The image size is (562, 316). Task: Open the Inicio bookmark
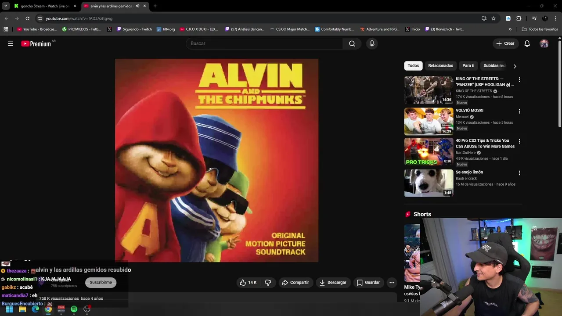point(412,29)
